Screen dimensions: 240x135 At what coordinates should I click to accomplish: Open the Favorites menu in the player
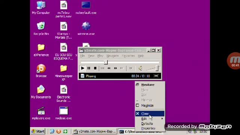(x=128, y=56)
